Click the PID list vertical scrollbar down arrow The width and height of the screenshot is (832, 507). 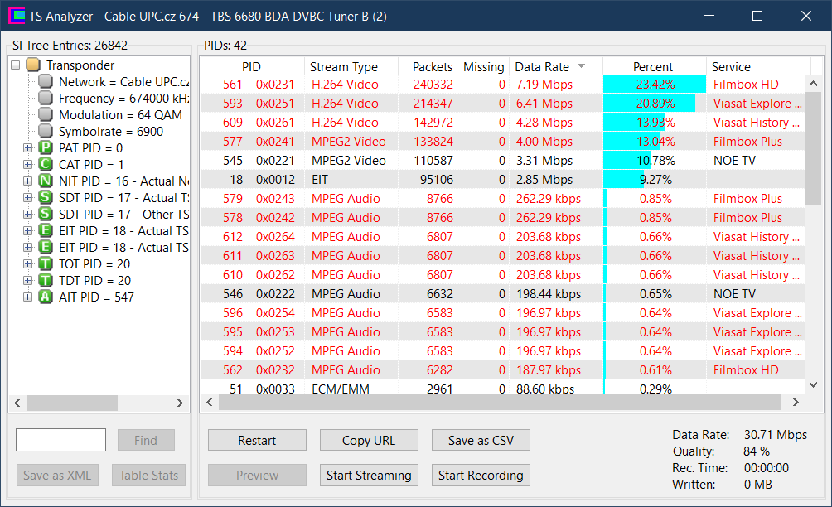click(814, 385)
